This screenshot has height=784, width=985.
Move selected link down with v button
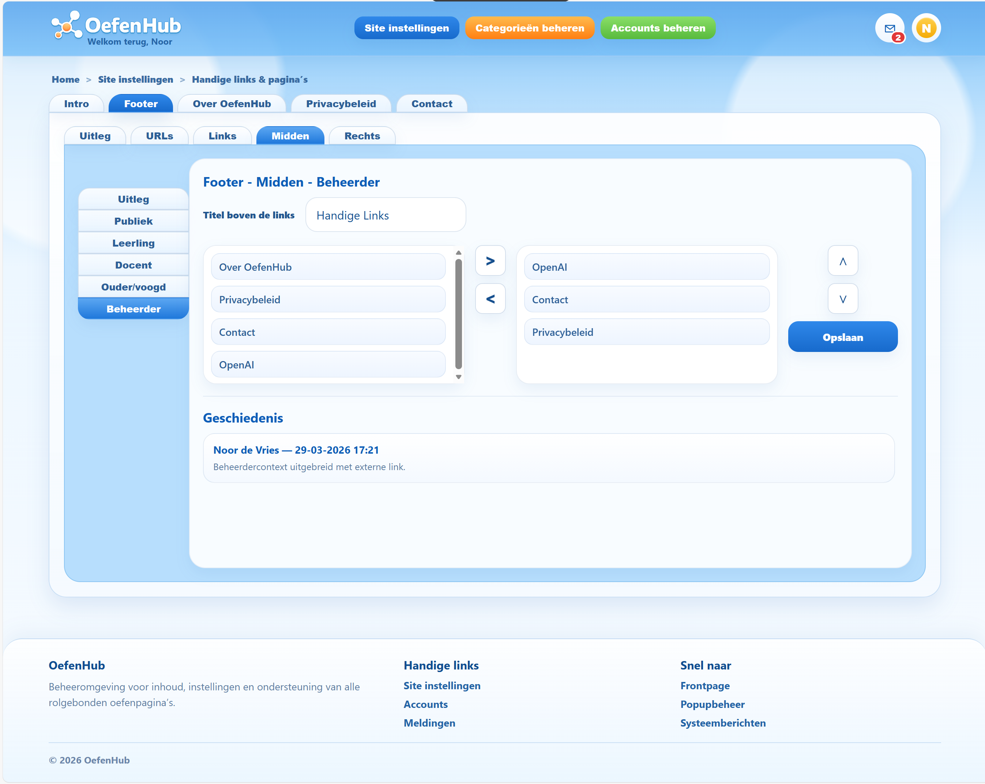tap(842, 299)
